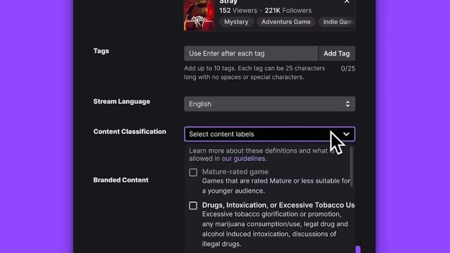Focus the 'Use Enter after each tag' field
450x253 pixels.
tap(251, 53)
